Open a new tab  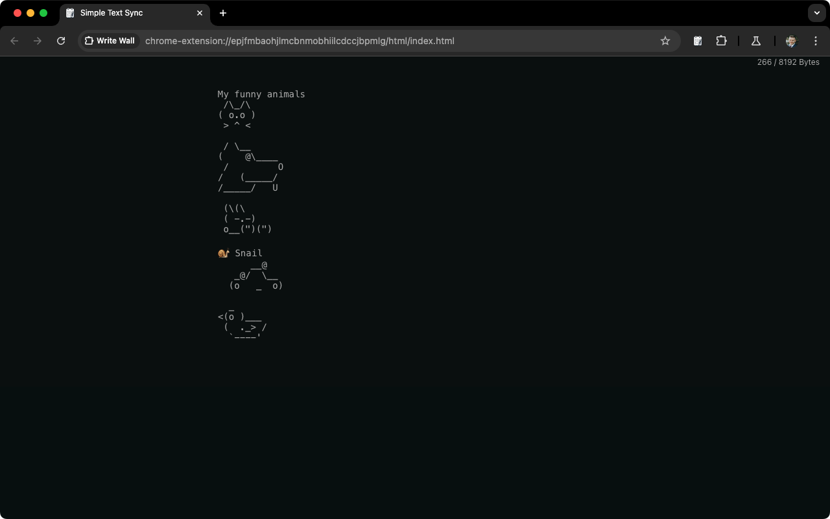click(223, 13)
